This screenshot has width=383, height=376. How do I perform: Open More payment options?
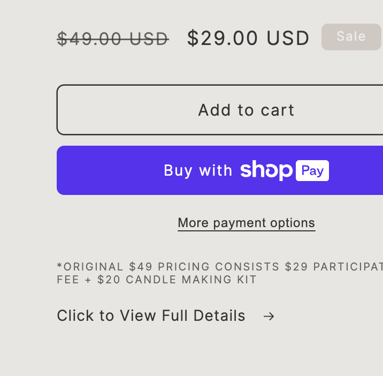(x=246, y=223)
